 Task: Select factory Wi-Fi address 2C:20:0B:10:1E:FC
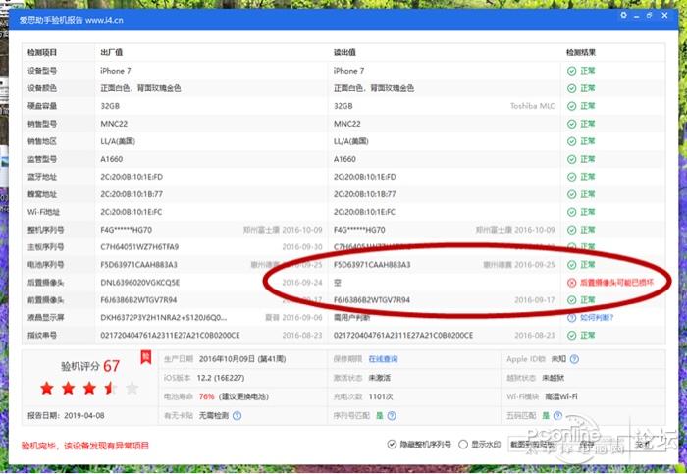click(x=132, y=212)
